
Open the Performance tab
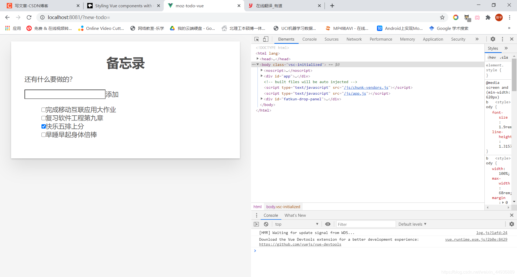pos(381,39)
